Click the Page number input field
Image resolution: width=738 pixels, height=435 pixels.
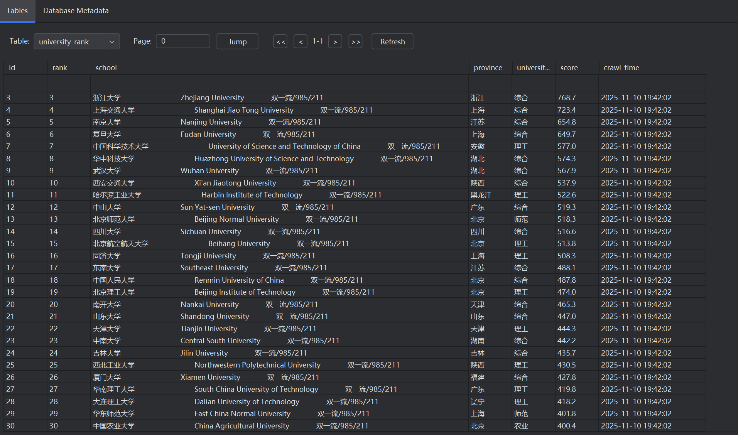point(183,41)
